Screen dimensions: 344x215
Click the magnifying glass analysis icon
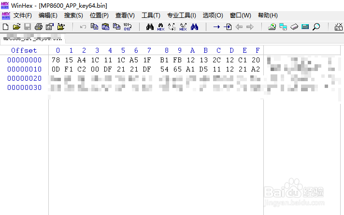point(316,27)
